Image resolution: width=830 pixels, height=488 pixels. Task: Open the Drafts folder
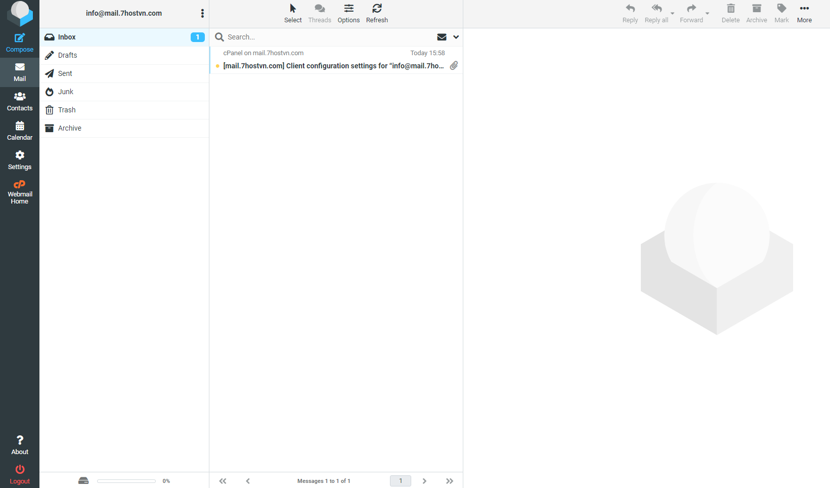[124, 55]
